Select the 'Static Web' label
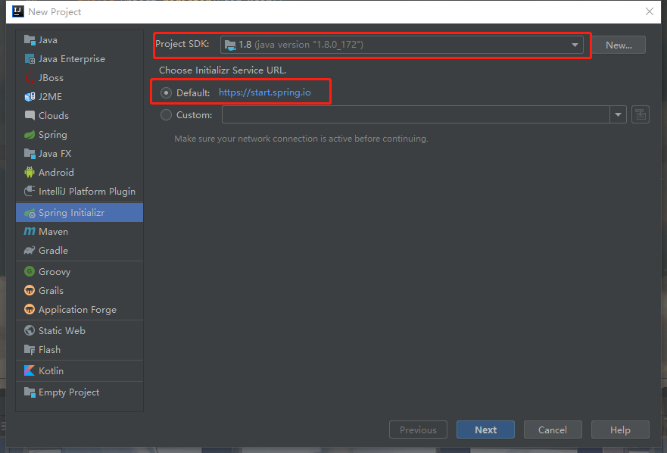 [x=62, y=330]
